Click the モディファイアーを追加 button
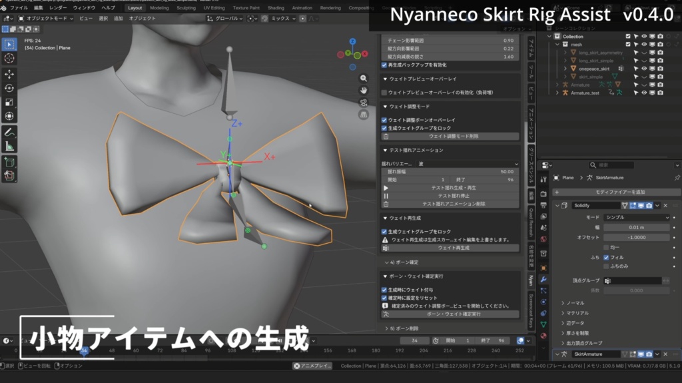This screenshot has height=383, width=682. coord(616,192)
